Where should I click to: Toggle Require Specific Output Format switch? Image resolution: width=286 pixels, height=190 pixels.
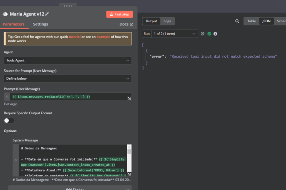click(x=9, y=121)
